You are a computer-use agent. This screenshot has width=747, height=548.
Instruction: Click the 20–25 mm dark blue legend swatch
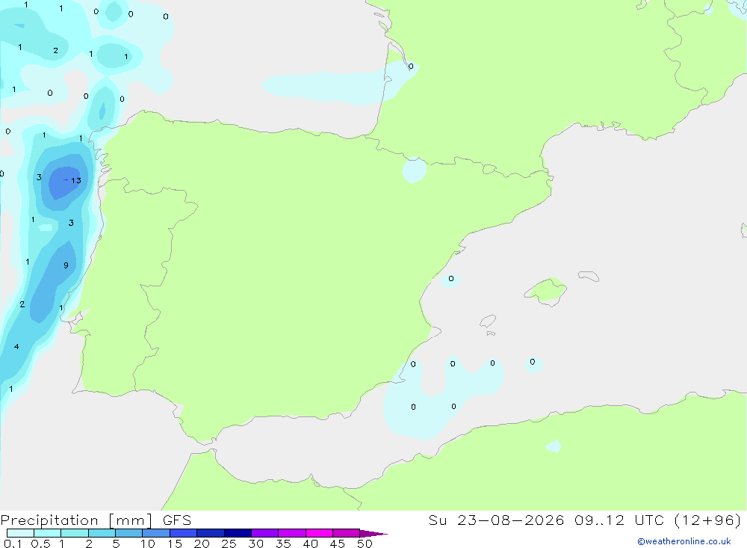point(210,533)
